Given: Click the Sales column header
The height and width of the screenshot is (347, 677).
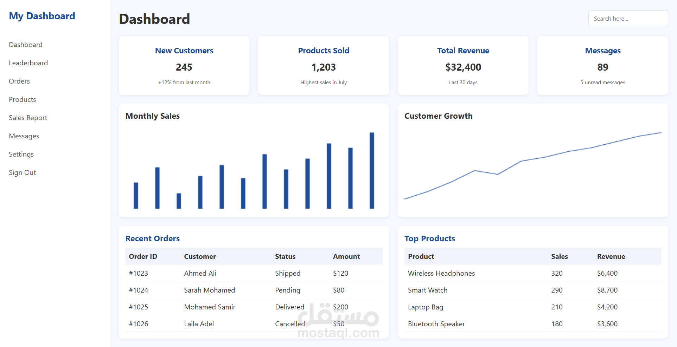Looking at the screenshot, I should [560, 256].
